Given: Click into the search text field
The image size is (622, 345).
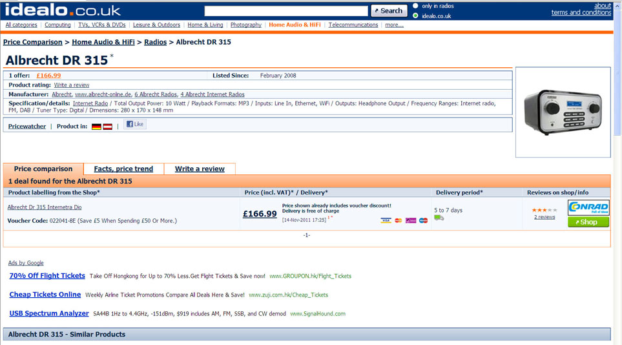Looking at the screenshot, I should pyautogui.click(x=285, y=11).
